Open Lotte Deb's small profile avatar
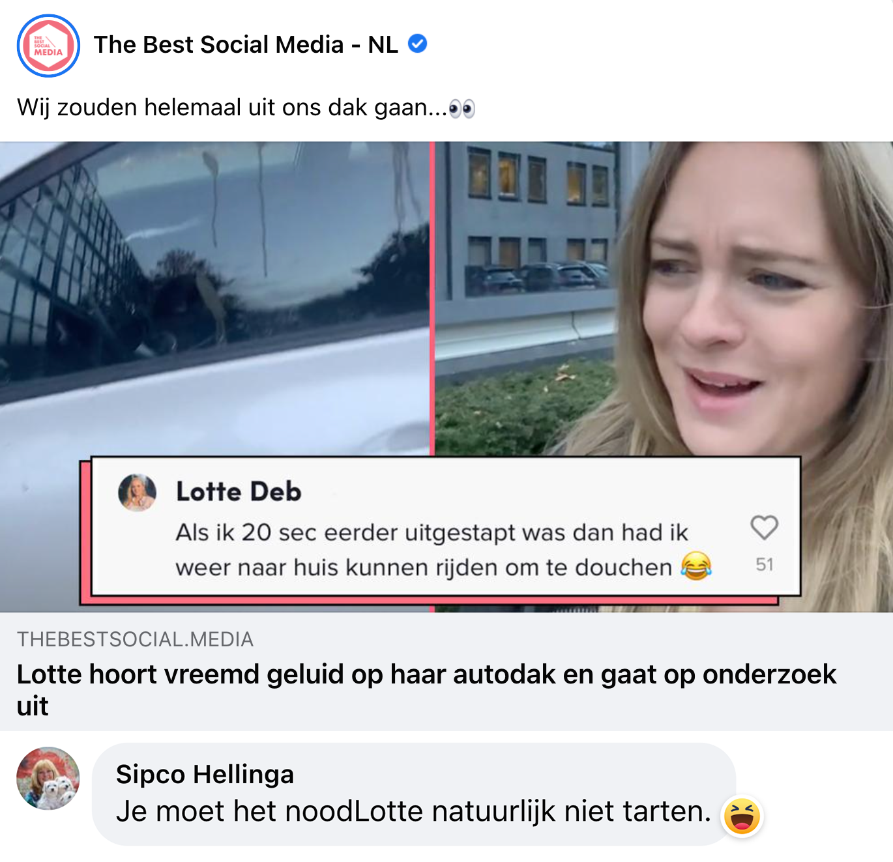Screen dimensions: 893x862 [137, 492]
